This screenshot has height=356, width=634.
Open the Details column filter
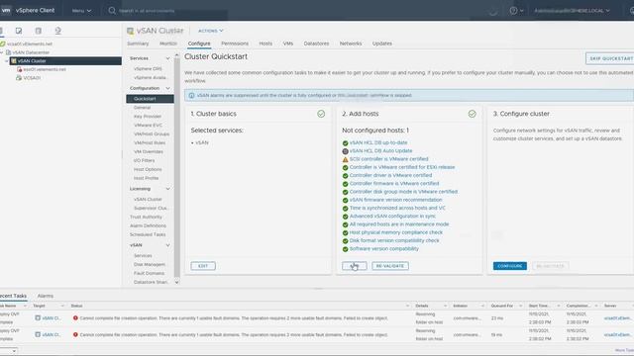(445, 306)
